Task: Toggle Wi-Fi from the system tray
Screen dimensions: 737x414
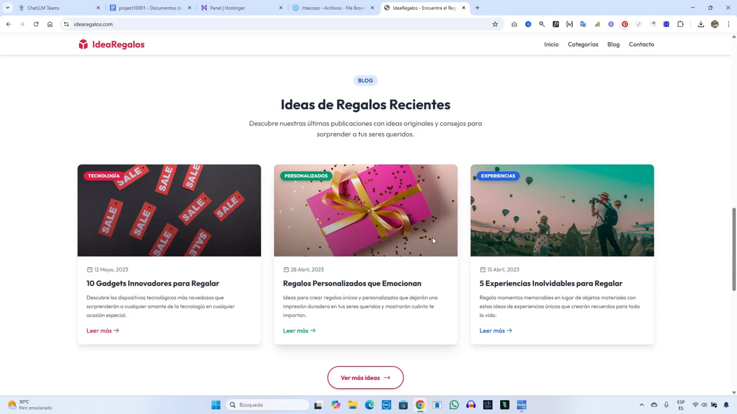Action: pyautogui.click(x=695, y=405)
